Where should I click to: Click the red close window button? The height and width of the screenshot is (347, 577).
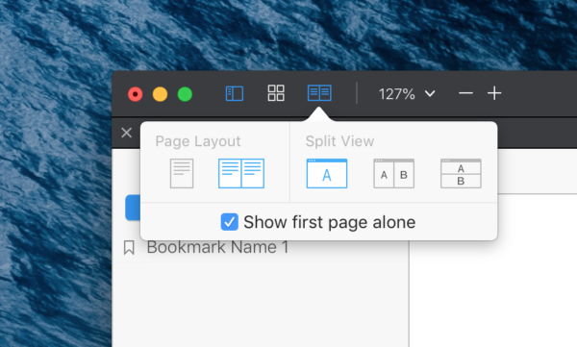[135, 94]
